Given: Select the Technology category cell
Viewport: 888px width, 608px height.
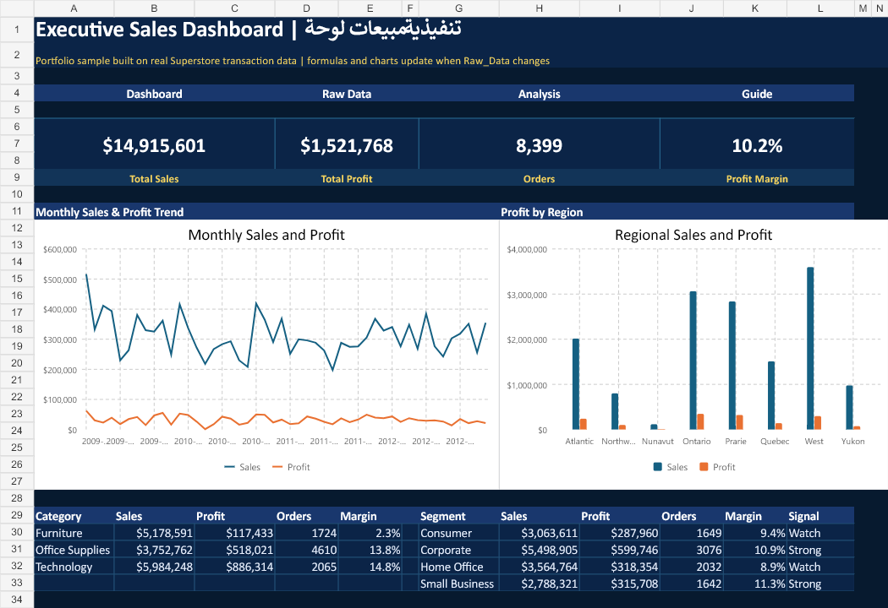Looking at the screenshot, I should pyautogui.click(x=74, y=567).
